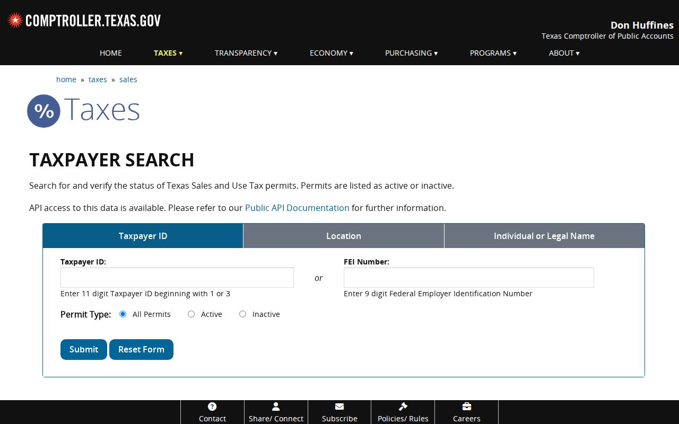Screen dimensions: 679x424
Task: Click the Taxpayer ID hint about 11 digits
Action: click(145, 294)
